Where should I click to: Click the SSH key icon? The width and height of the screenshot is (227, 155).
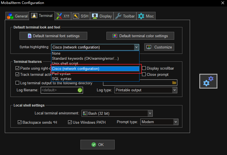[76, 16]
